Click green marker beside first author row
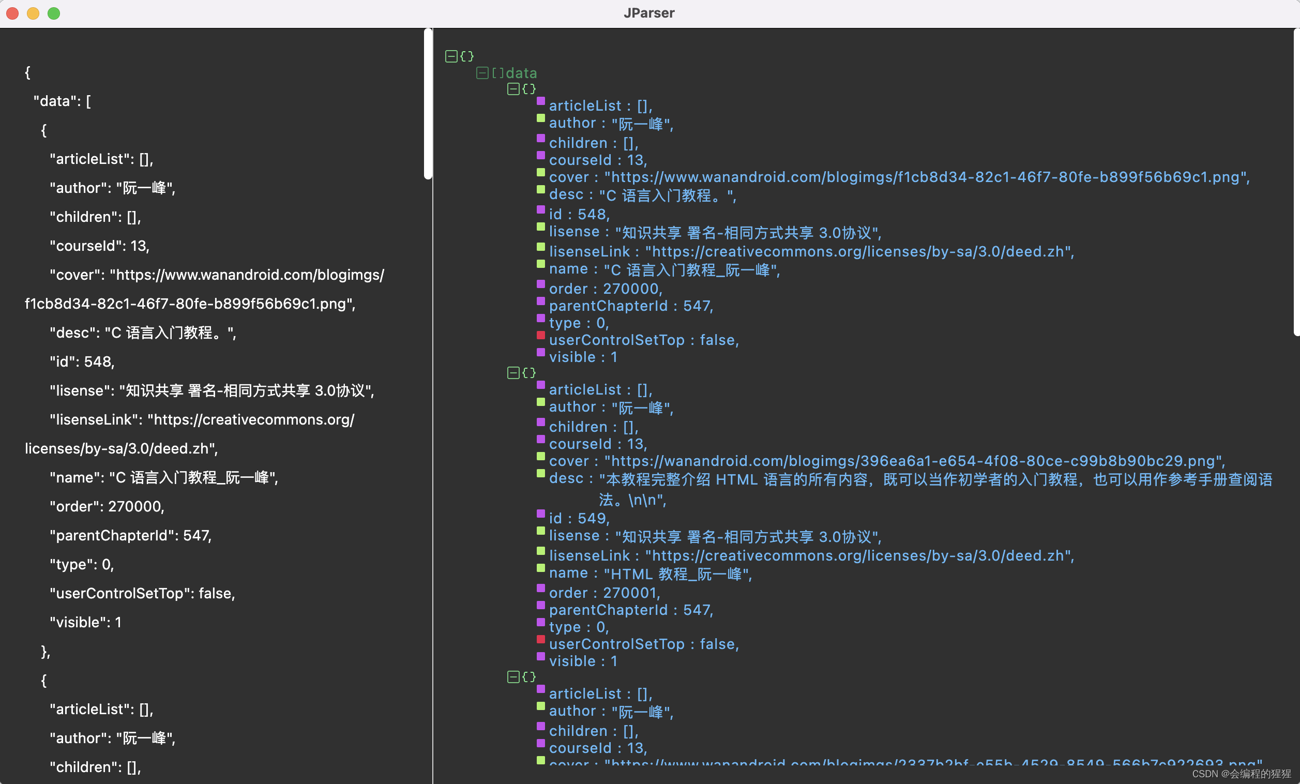Screen dimensions: 1300x784 click(540, 118)
